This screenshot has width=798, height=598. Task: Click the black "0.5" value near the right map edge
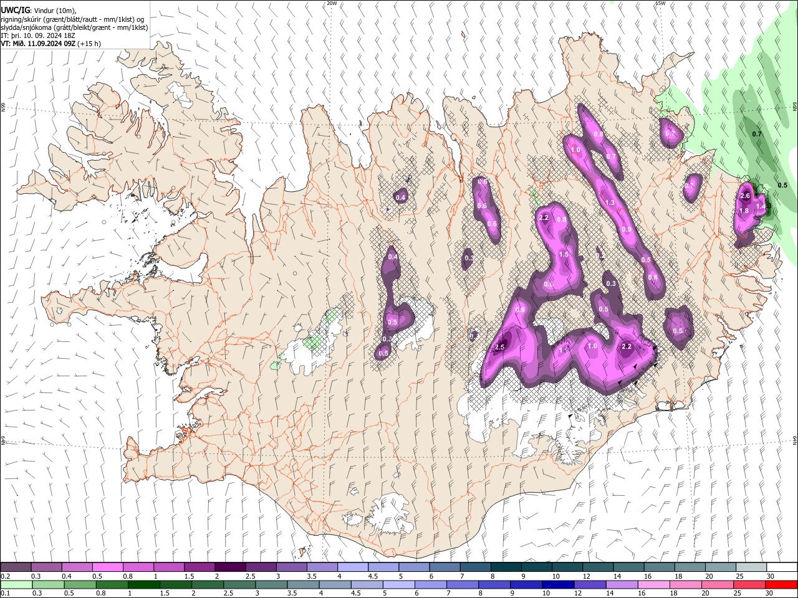(x=782, y=185)
